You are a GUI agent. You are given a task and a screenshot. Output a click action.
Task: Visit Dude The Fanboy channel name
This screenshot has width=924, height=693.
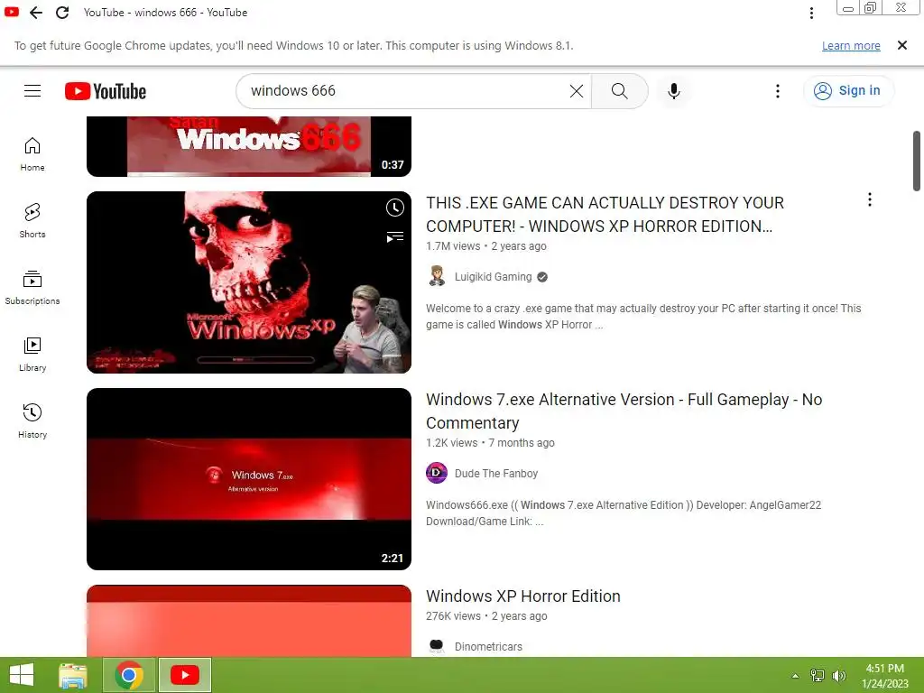(496, 474)
